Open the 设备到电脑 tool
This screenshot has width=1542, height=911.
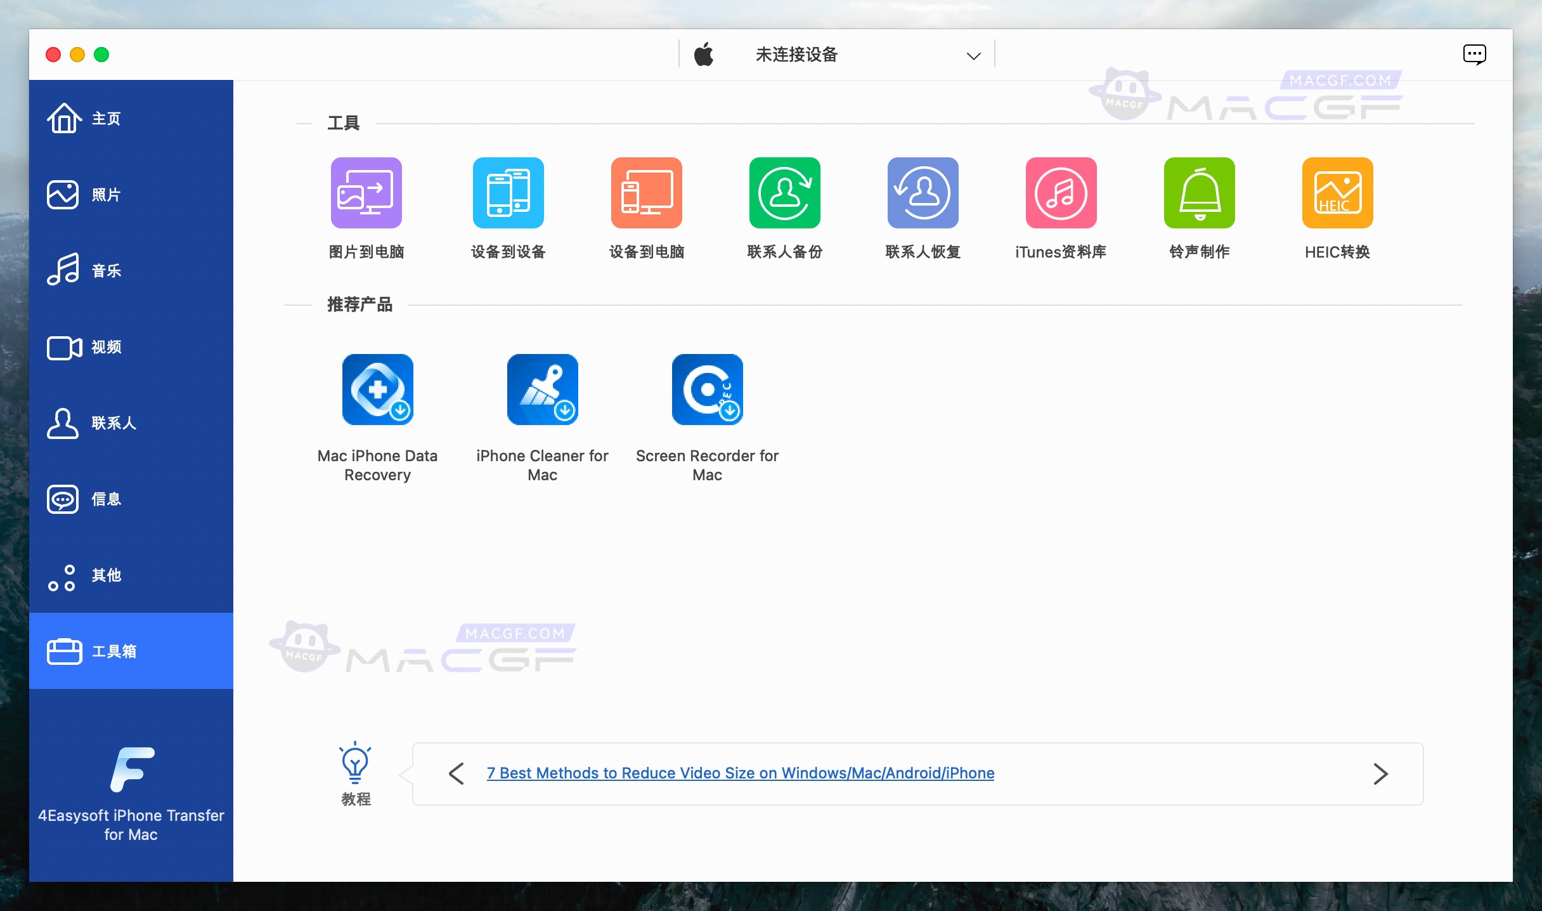click(x=645, y=193)
